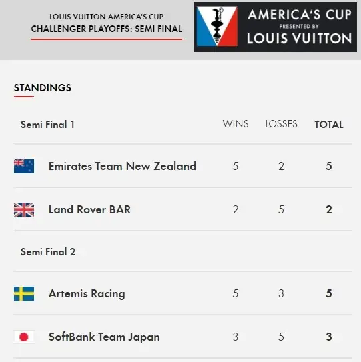Click the WINS column header
Viewport: 361px width, 362px height.
(236, 124)
